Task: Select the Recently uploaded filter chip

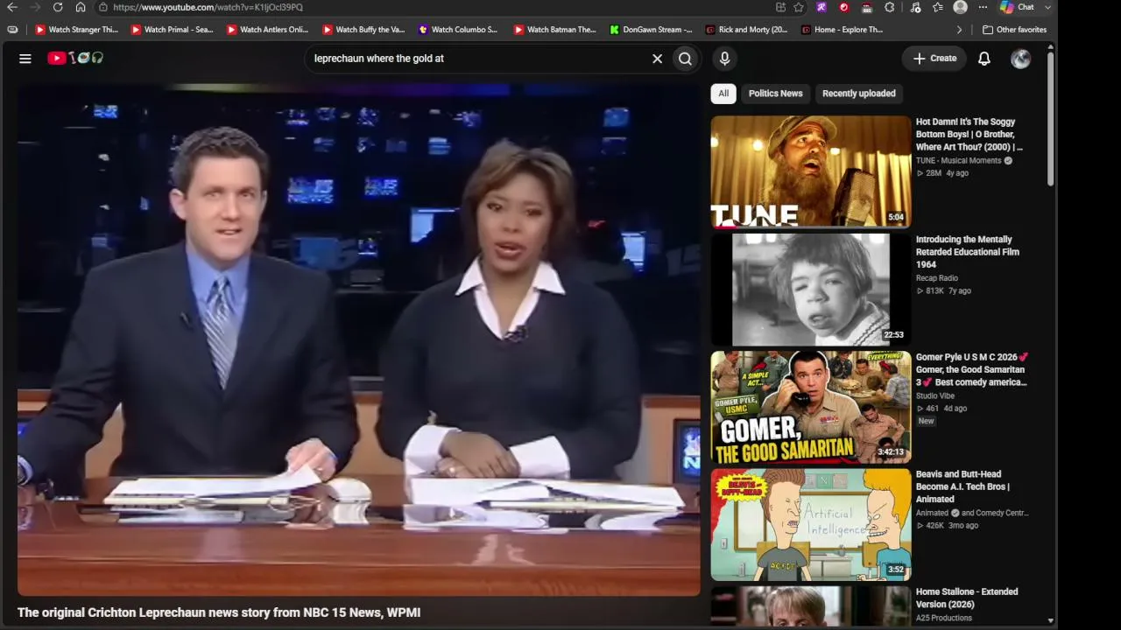Action: coord(858,94)
